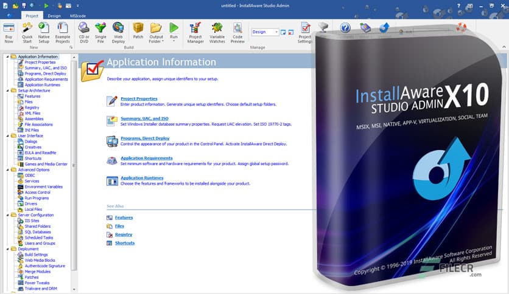This screenshot has height=294, width=509.
Task: Collapse the Advanced Options tree node
Action: coord(7,169)
